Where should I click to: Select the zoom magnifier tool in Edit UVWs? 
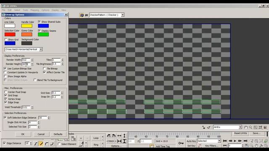[x=251, y=128]
